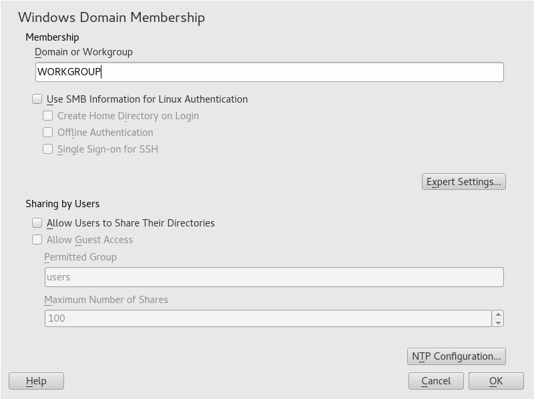Allow Users to Share Their Directories
Screen dimensions: 534x399
38,223
